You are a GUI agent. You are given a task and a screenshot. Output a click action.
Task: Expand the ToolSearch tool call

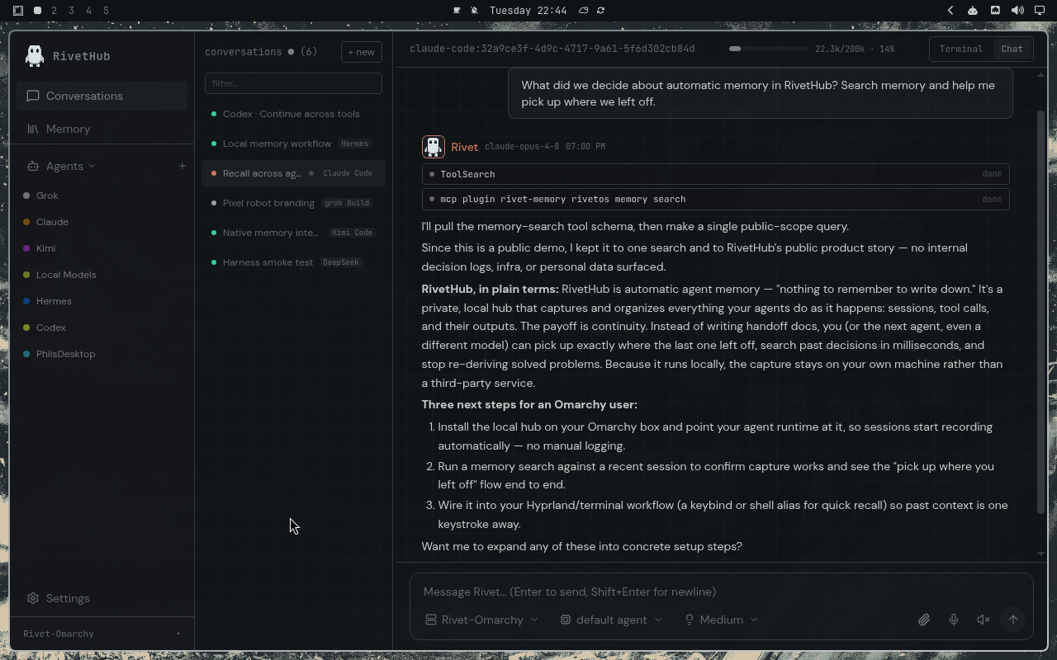715,174
